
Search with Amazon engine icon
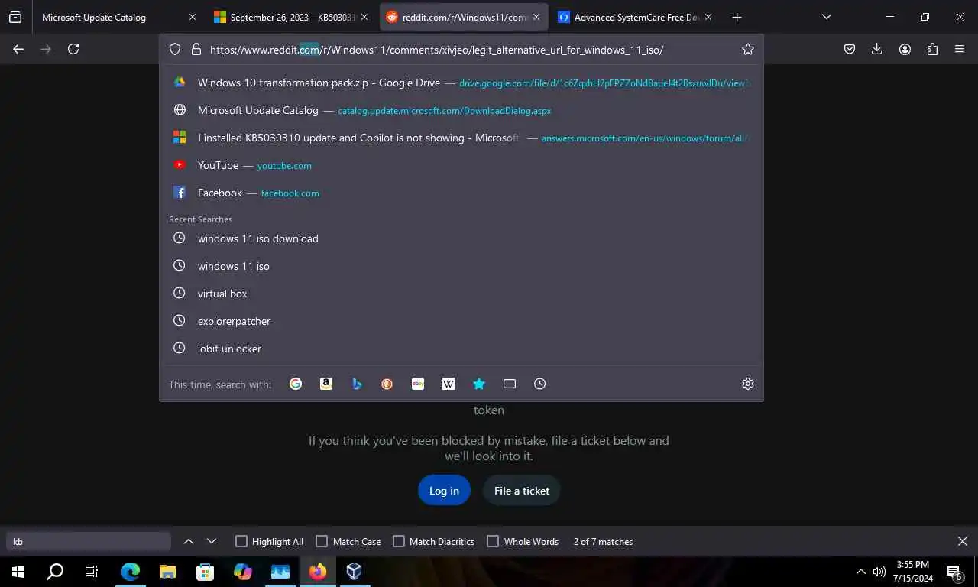coord(326,384)
